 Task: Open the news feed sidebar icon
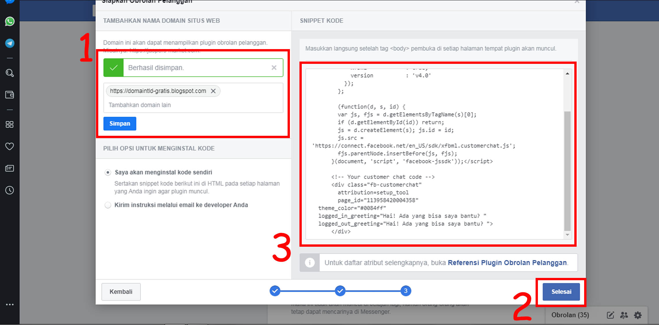tap(10, 168)
